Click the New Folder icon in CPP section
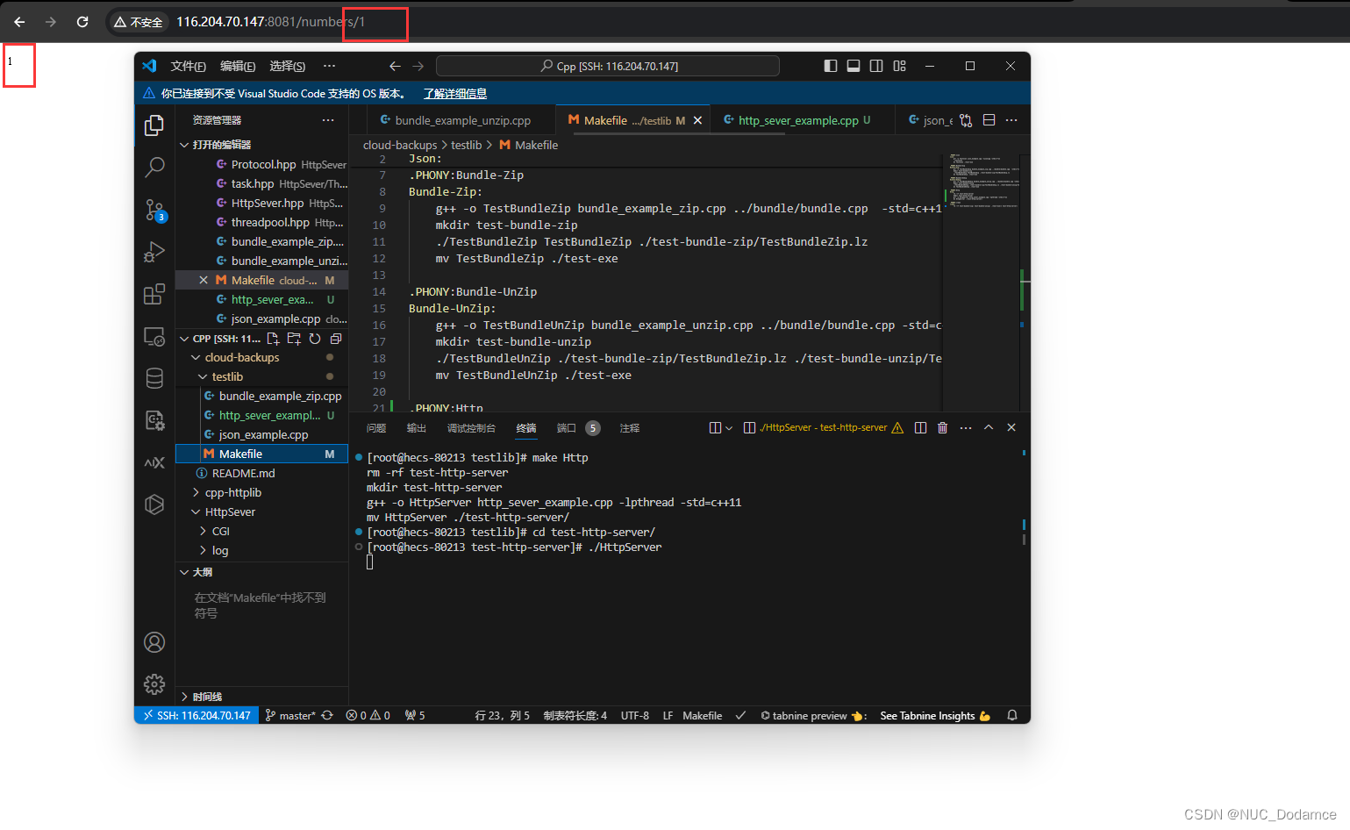The width and height of the screenshot is (1350, 830). point(294,339)
